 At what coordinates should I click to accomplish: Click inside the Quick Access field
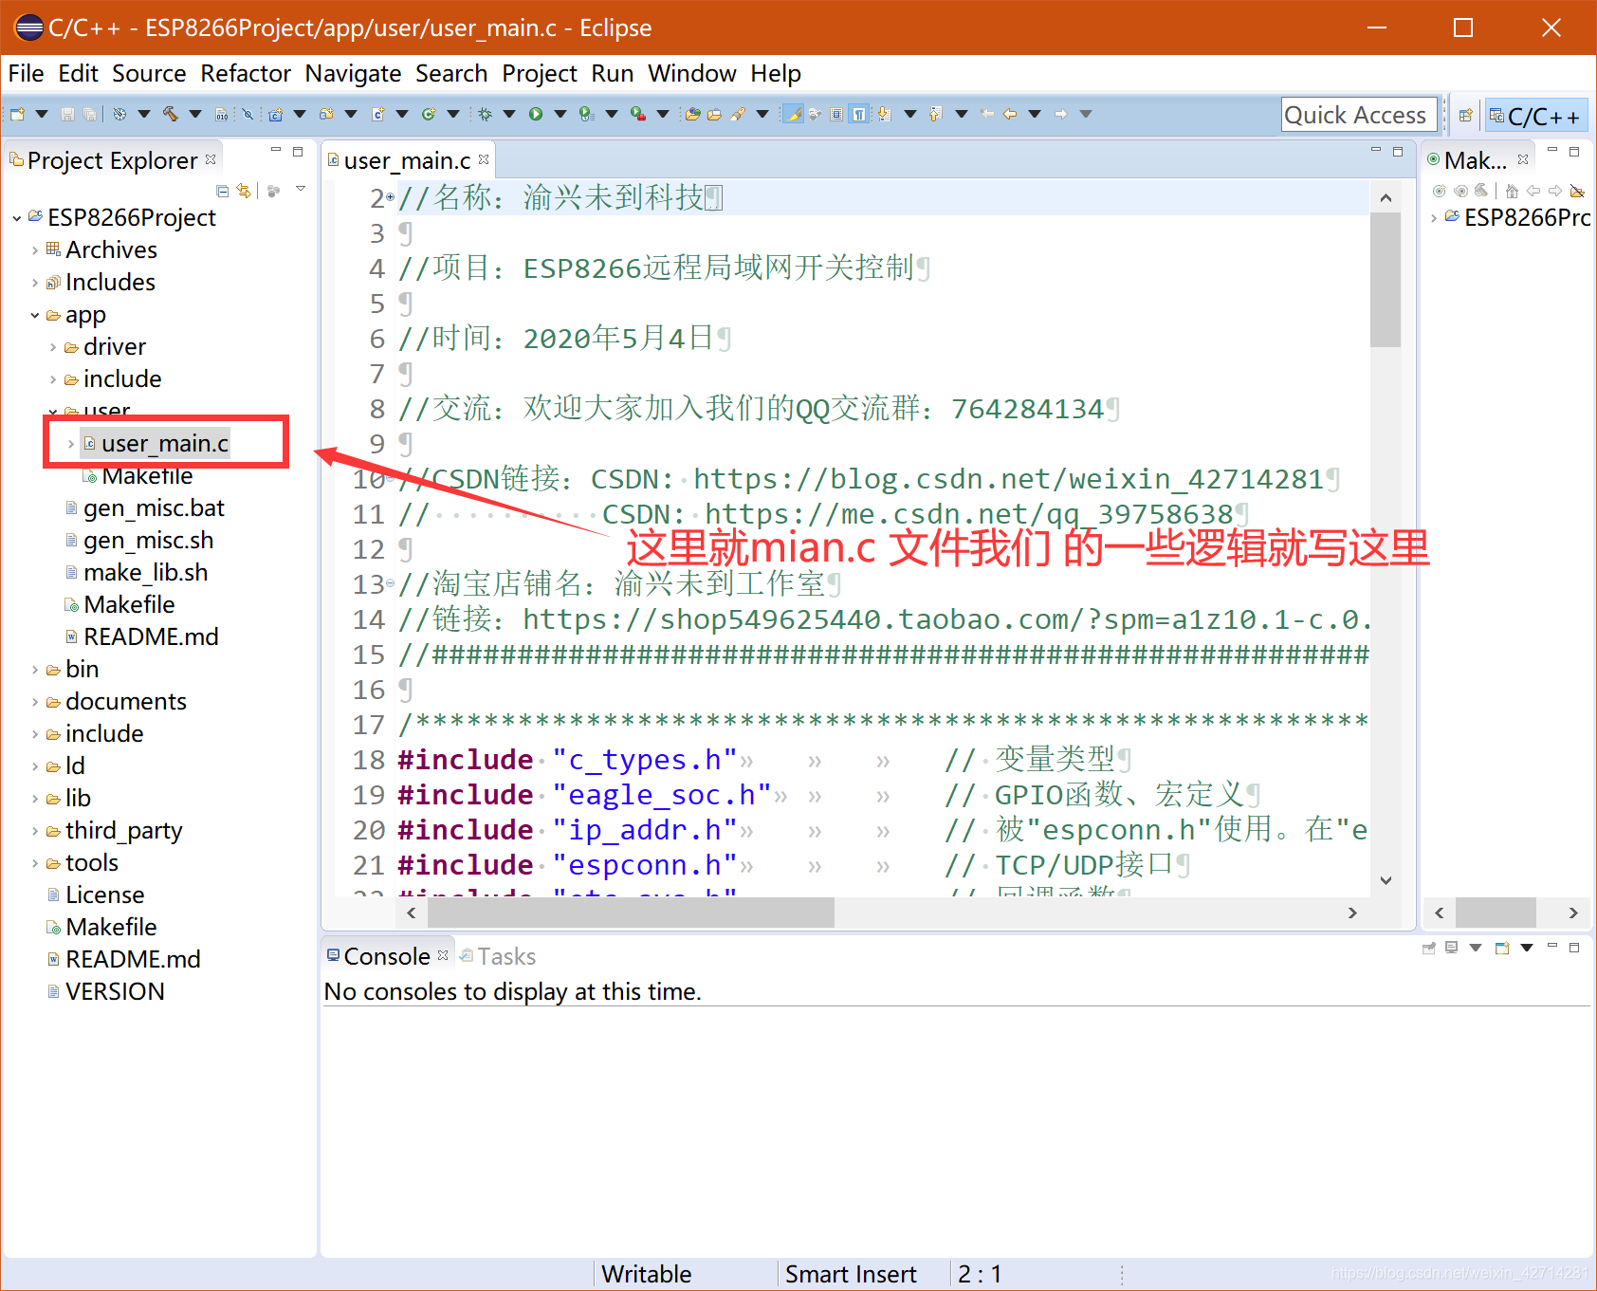tap(1358, 114)
